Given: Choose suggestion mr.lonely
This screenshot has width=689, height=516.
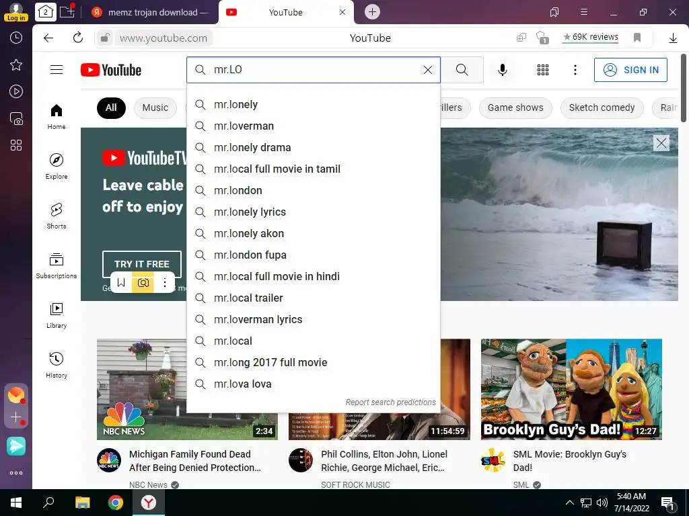Looking at the screenshot, I should coord(314,104).
